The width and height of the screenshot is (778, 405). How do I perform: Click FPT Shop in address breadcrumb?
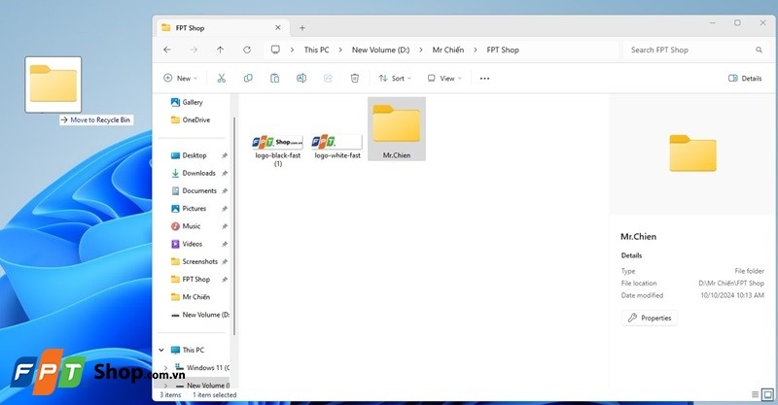pos(503,50)
